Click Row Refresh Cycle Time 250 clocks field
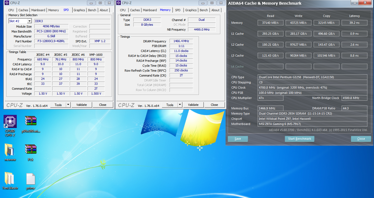 181,70
